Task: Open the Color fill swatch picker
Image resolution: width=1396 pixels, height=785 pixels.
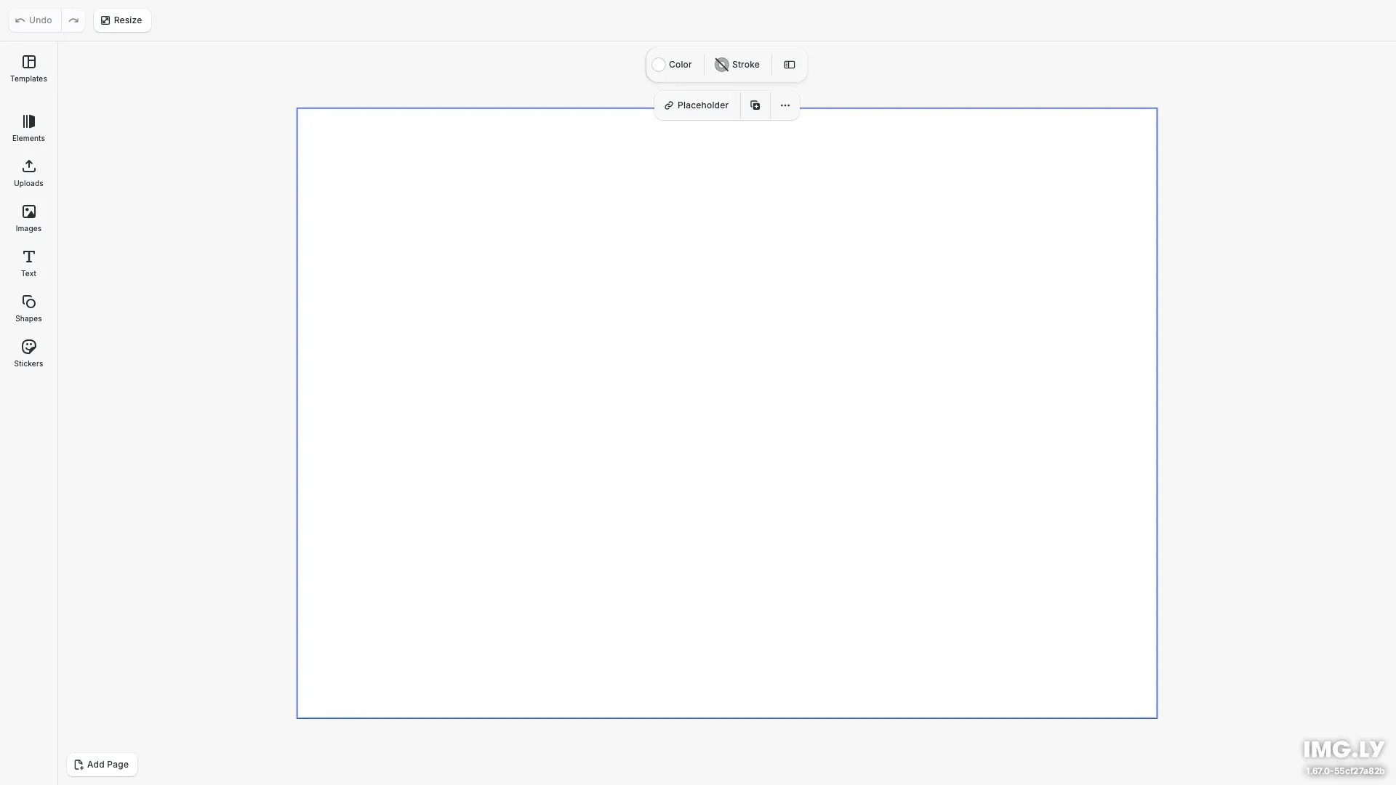Action: tap(657, 64)
